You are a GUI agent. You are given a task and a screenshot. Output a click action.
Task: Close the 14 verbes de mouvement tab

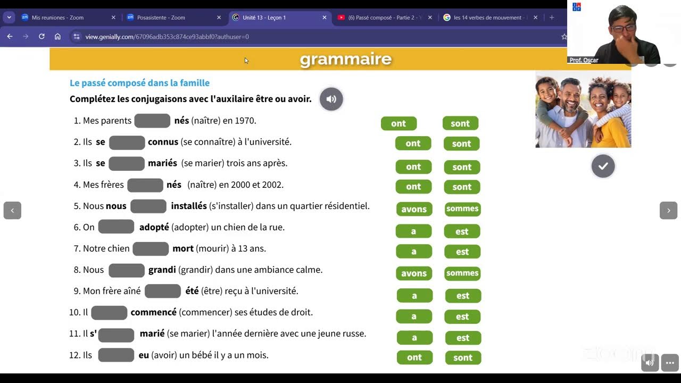(x=535, y=18)
